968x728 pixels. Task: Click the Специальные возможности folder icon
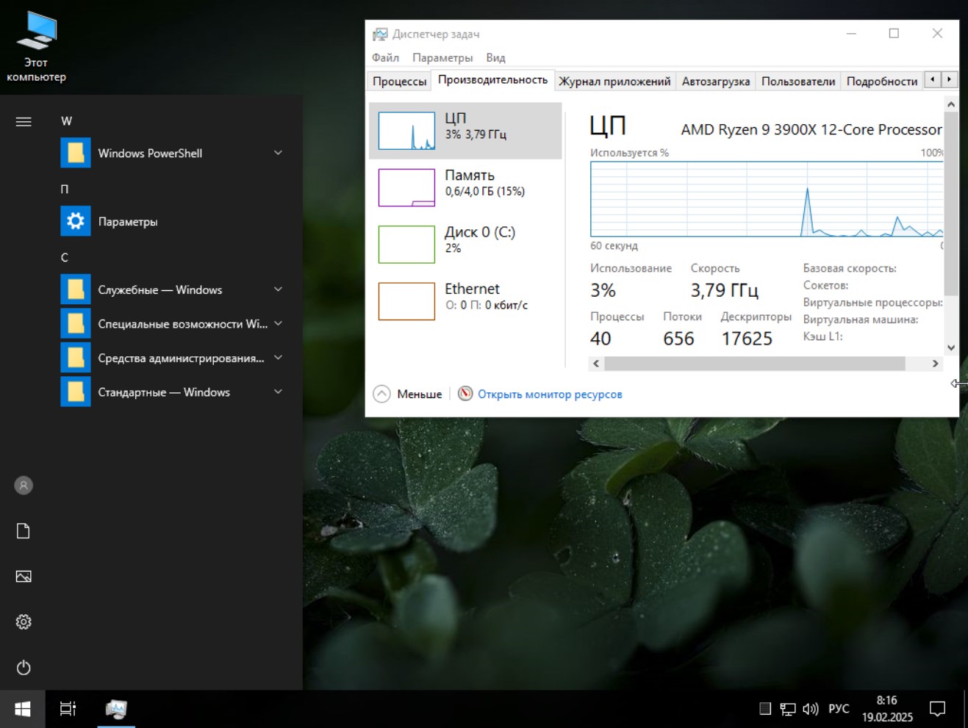(76, 324)
